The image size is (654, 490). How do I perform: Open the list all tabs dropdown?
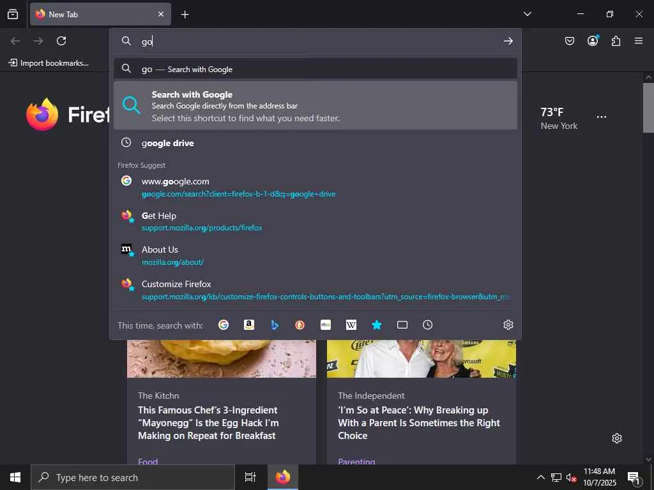(527, 14)
